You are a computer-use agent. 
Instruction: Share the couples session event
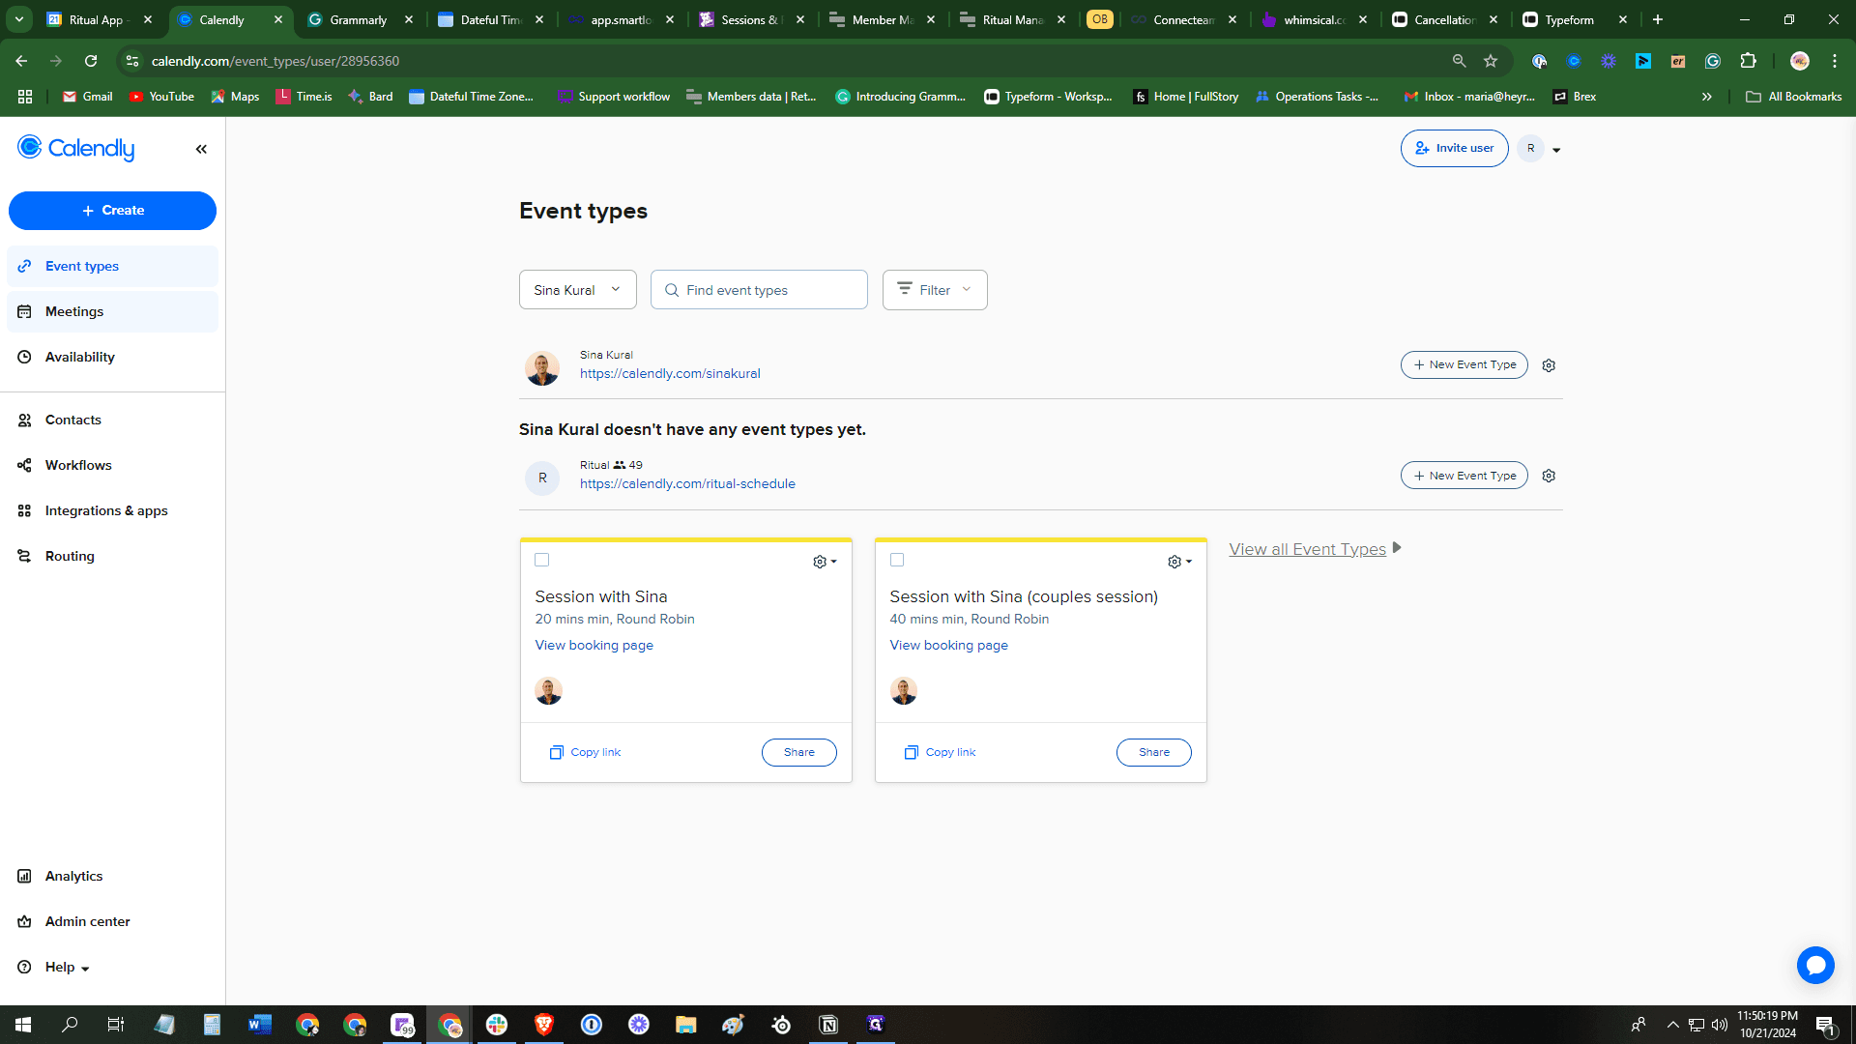point(1153,752)
